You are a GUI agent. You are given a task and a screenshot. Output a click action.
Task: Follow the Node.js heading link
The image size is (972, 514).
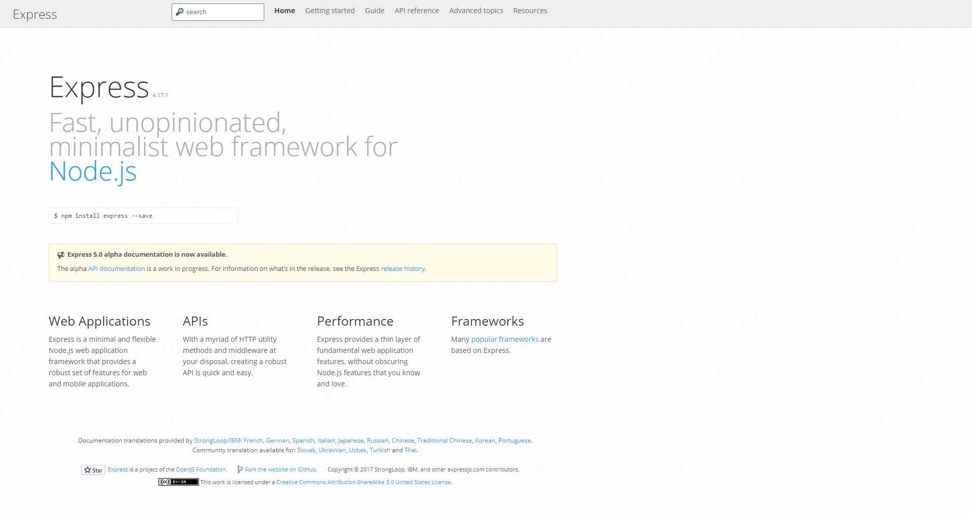tap(93, 172)
